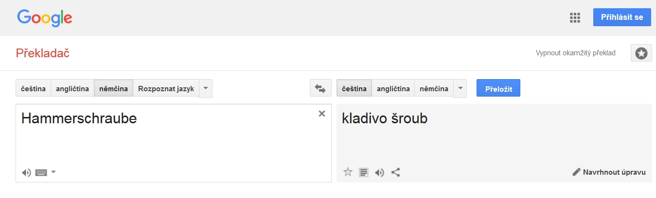656x198 pixels.
Task: Select čeština as source language
Action: coord(33,89)
